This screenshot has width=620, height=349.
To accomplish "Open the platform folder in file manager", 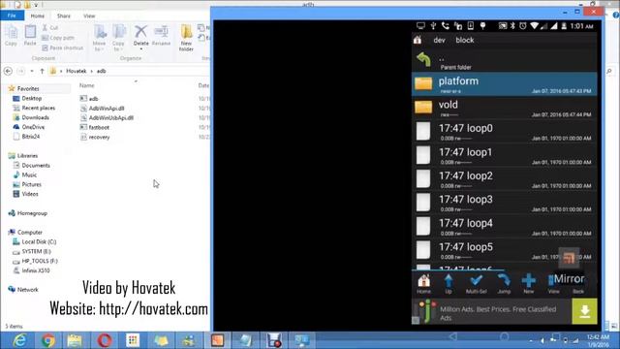I will tap(504, 84).
